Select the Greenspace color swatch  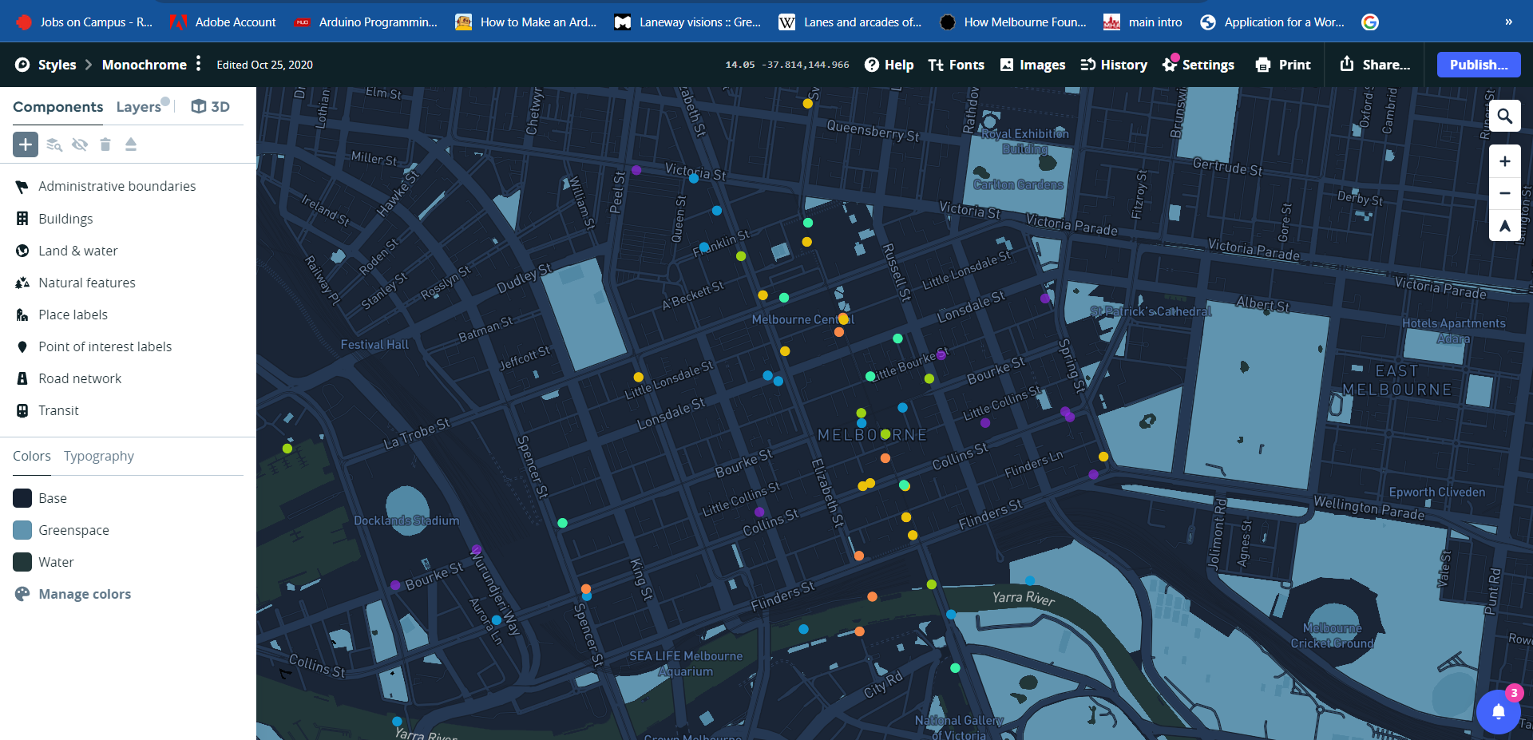coord(22,530)
